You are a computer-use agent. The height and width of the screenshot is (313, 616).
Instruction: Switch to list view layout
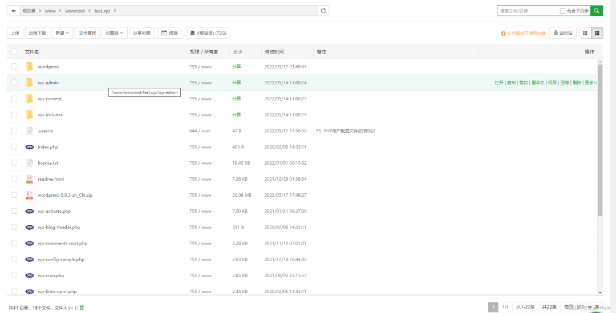click(597, 33)
